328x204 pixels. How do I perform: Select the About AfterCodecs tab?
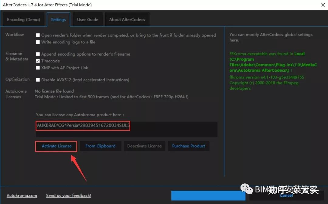click(127, 19)
